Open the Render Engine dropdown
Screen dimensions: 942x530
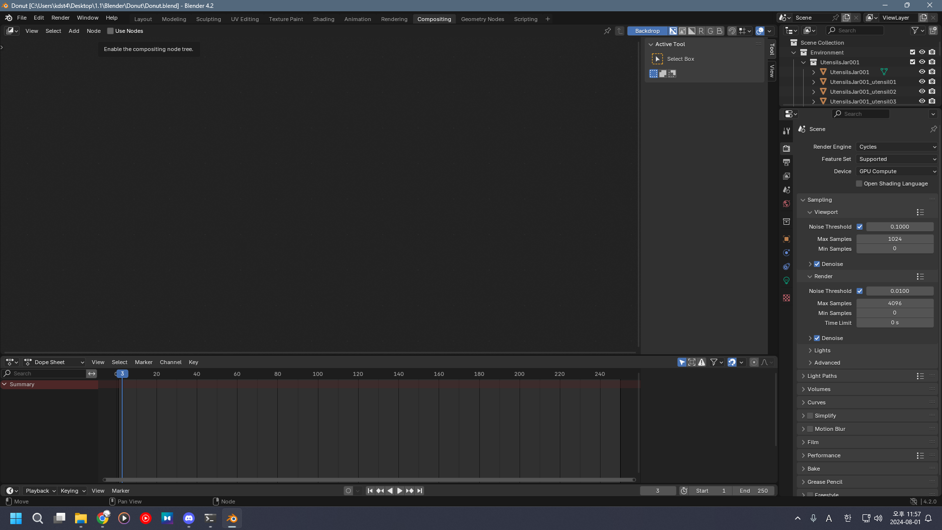point(897,147)
